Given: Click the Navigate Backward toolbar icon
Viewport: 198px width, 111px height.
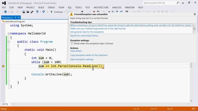Looking at the screenshot, I should [6, 12].
